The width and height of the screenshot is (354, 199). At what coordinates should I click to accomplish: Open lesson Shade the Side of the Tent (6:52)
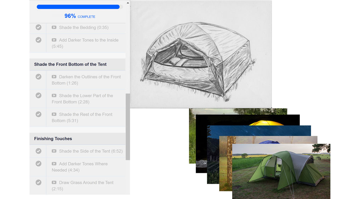(x=91, y=151)
